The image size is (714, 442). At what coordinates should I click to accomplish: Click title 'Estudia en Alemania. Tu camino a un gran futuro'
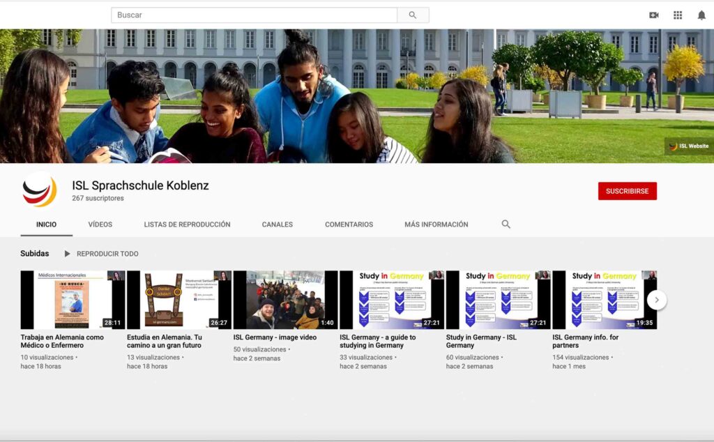point(165,342)
